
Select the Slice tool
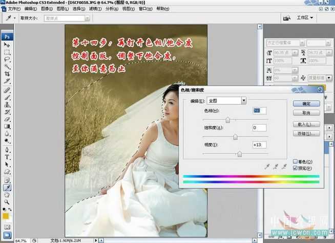pos(7,81)
